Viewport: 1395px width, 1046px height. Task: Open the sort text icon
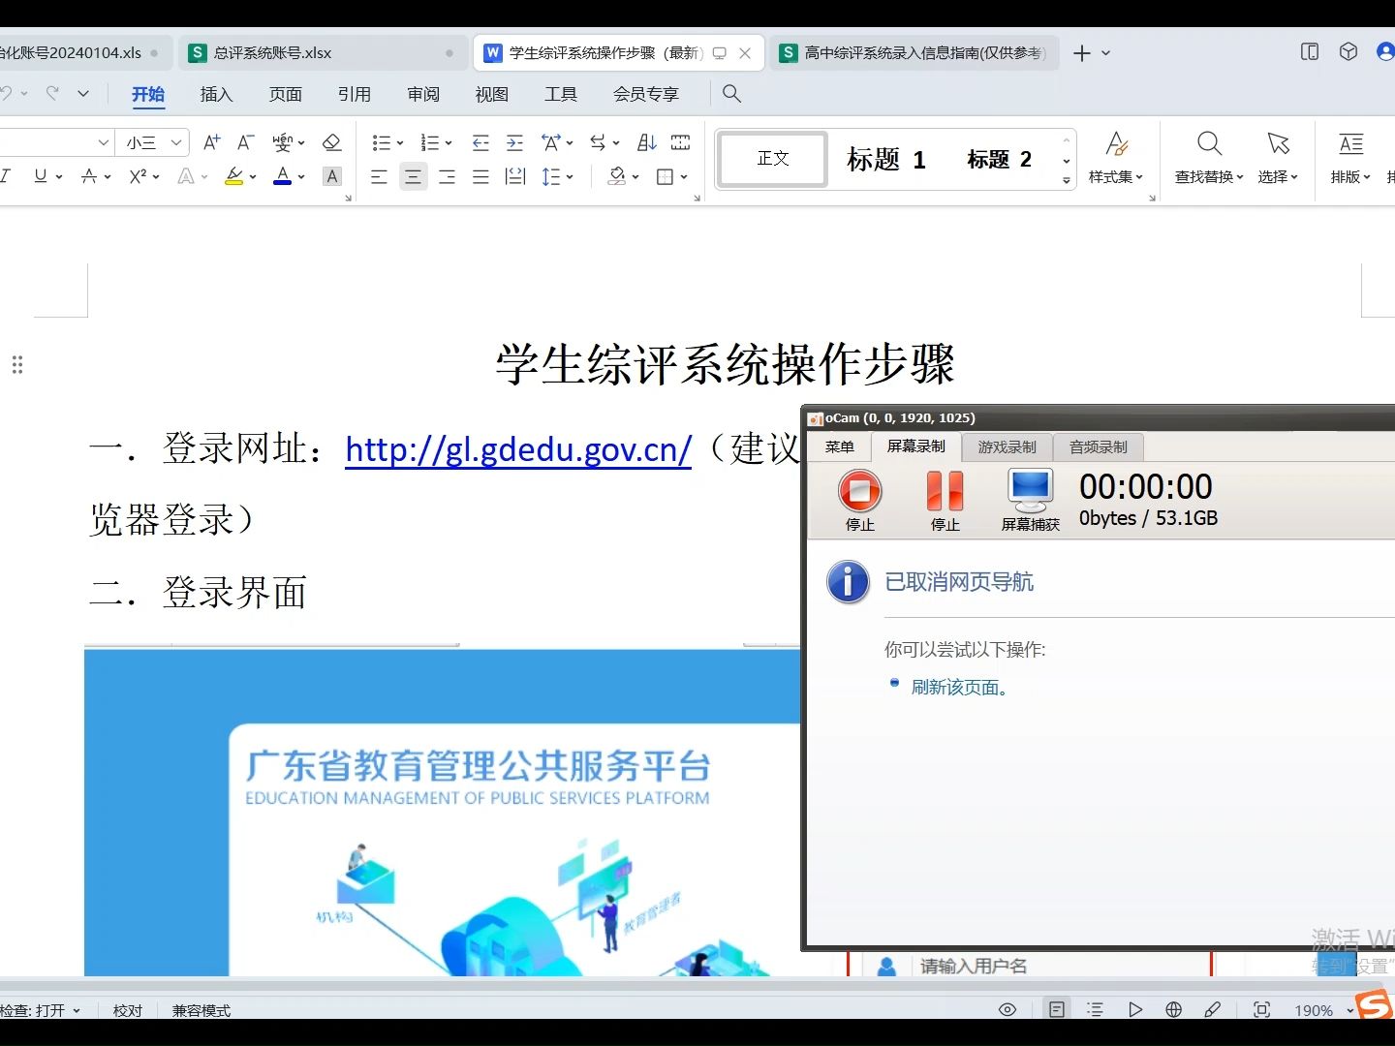(646, 142)
